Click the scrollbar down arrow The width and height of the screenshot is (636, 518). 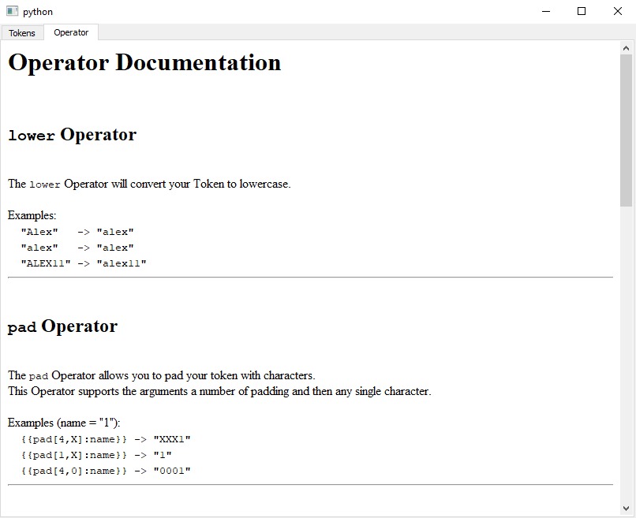[x=626, y=509]
